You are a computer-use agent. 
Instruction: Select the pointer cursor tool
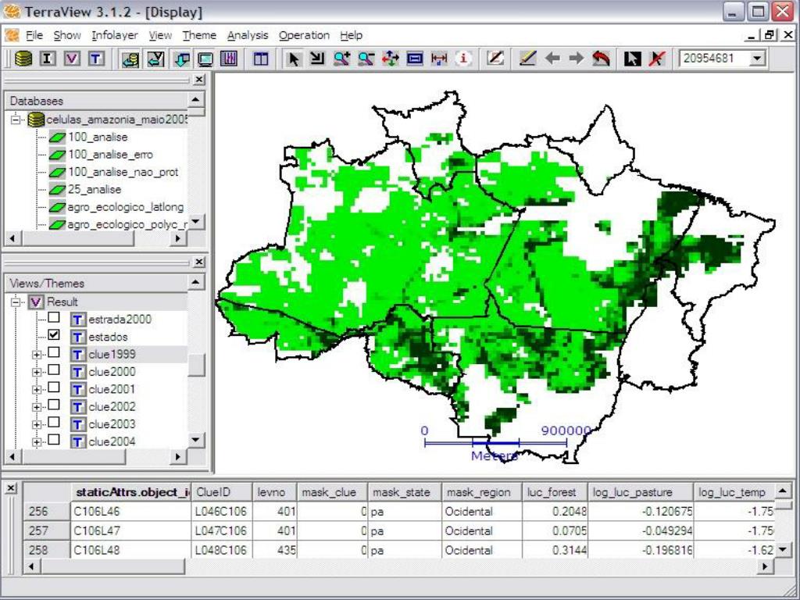[294, 59]
